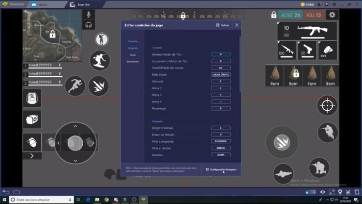Click the locked second Item bag slot
The image size is (362, 204).
click(293, 76)
